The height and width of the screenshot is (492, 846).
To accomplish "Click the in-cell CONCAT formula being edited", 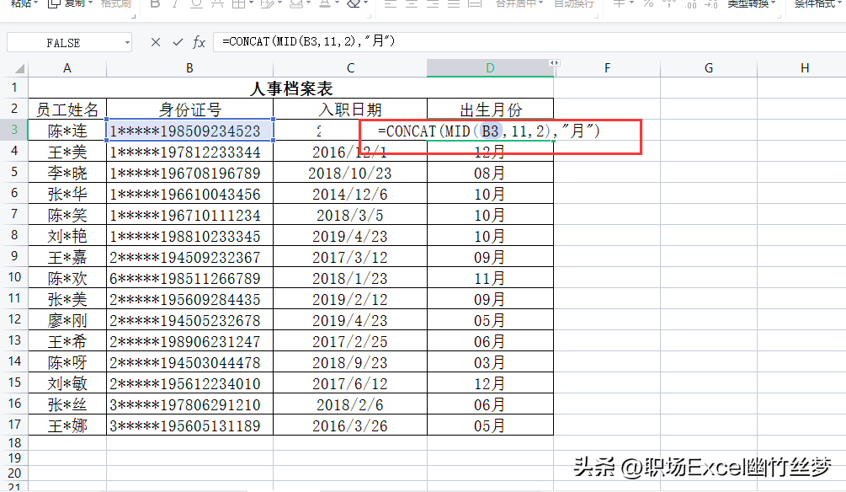I will (x=489, y=131).
